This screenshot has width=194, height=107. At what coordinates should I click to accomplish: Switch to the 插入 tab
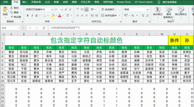click(25, 2)
